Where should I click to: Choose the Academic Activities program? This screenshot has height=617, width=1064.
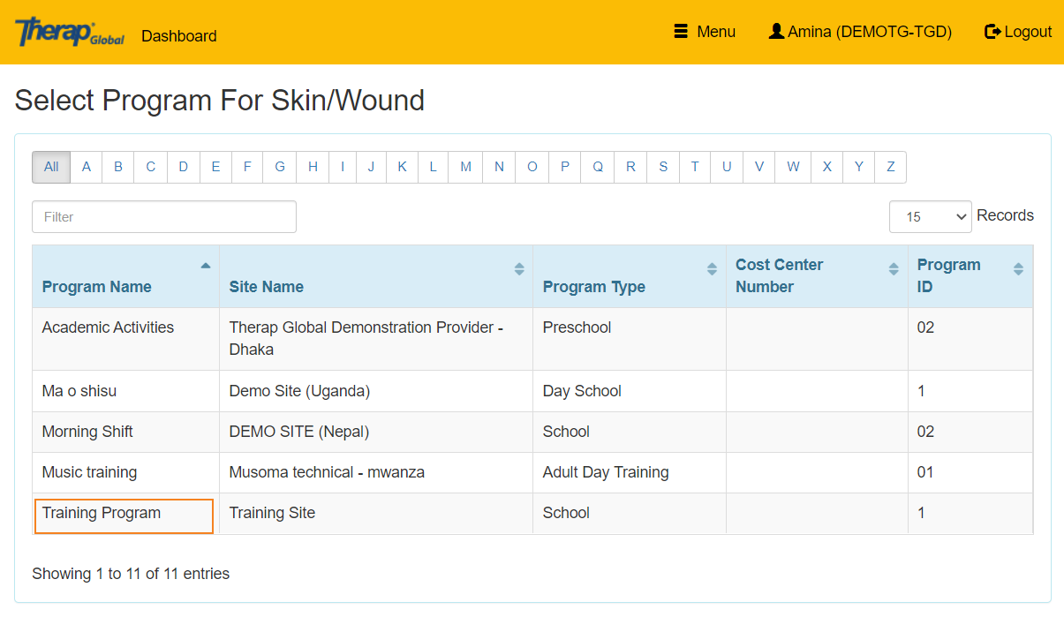pyautogui.click(x=108, y=327)
